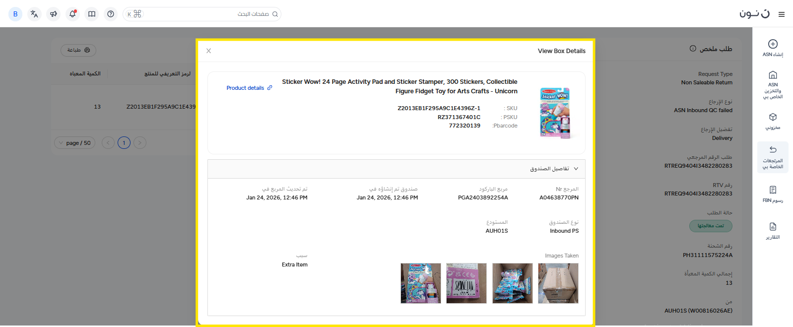Open the barcode label image thumbnail
This screenshot has width=793, height=327.
(x=466, y=283)
